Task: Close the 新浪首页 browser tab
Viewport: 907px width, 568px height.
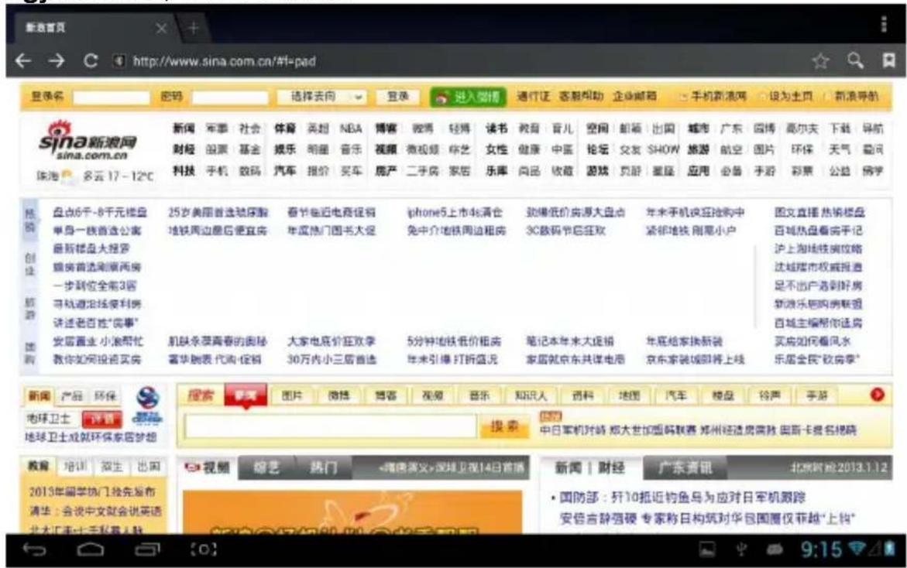Action: 161,28
